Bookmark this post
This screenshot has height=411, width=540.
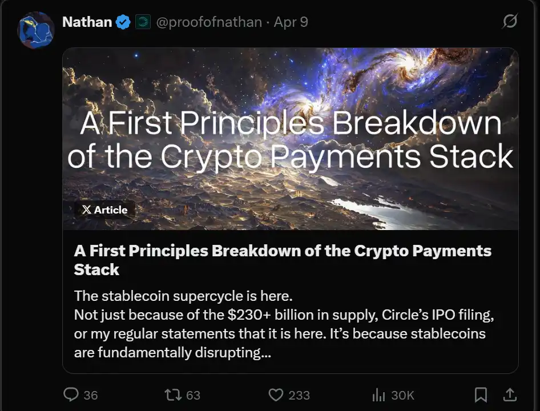tap(481, 394)
